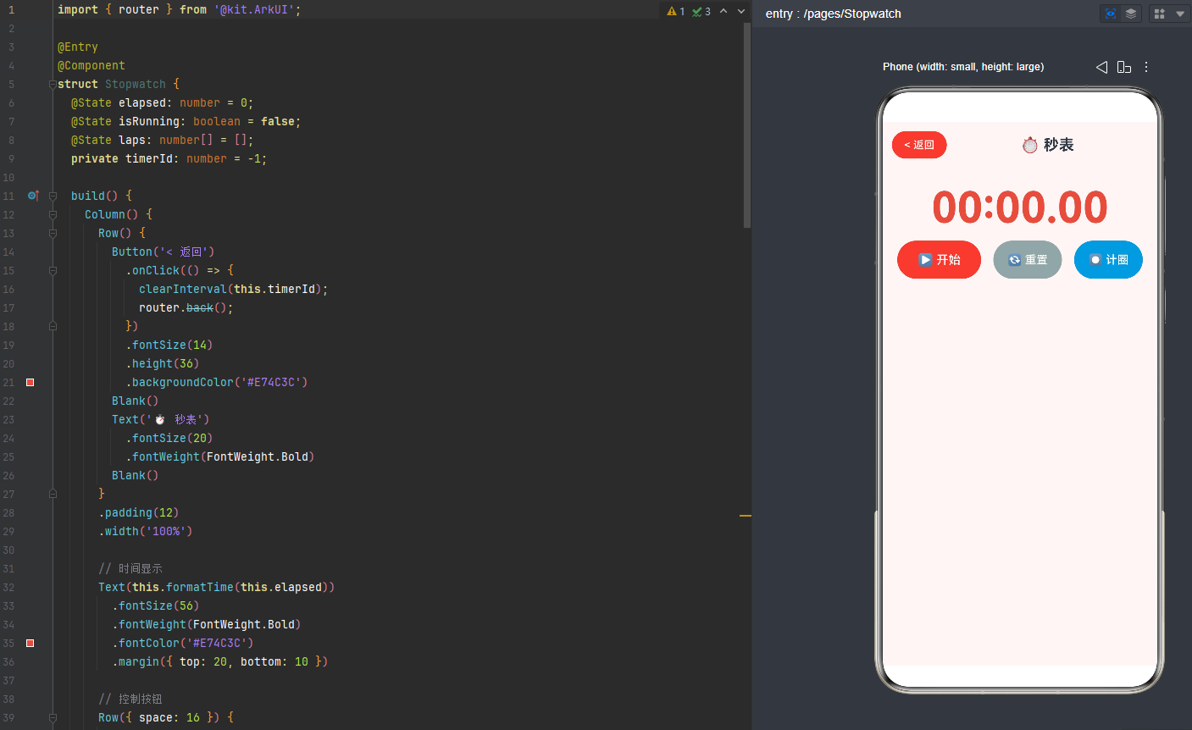Click FontWeight.Bold on line 25
Screen dimensions: 1192x730
pos(258,457)
